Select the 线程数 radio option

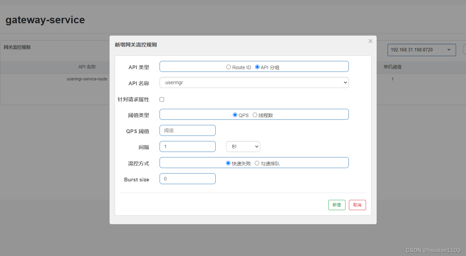(255, 115)
